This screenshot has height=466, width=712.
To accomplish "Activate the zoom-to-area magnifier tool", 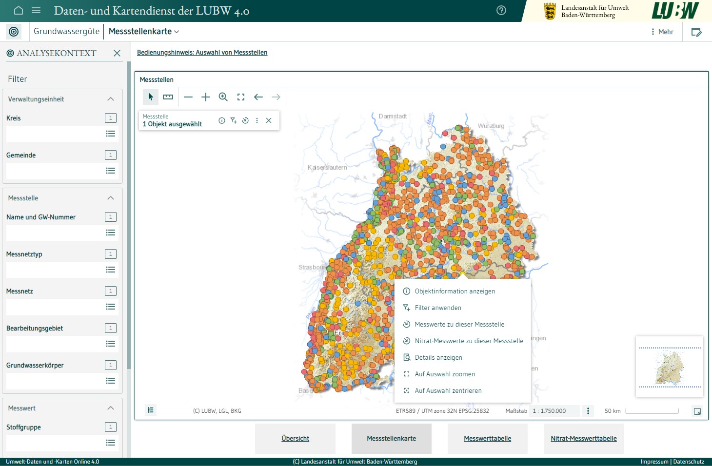I will pos(223,97).
